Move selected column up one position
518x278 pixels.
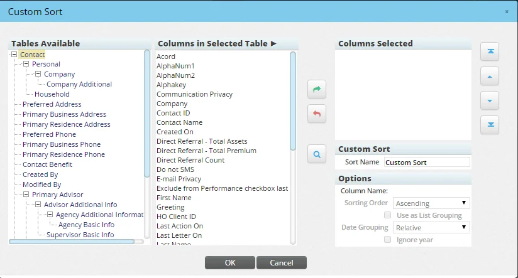[x=489, y=77]
